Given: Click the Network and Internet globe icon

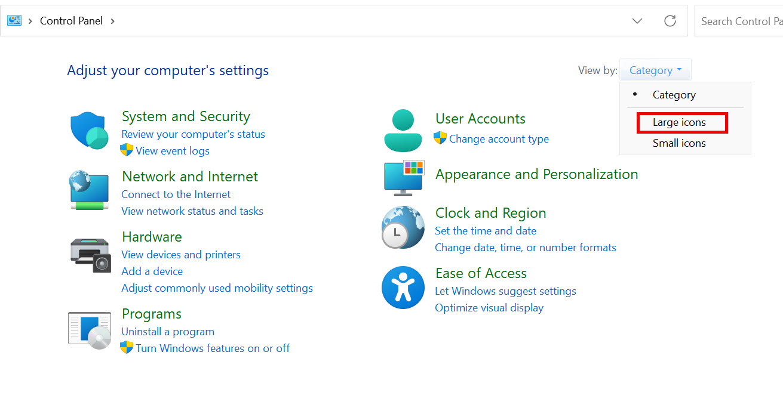Looking at the screenshot, I should [x=89, y=190].
